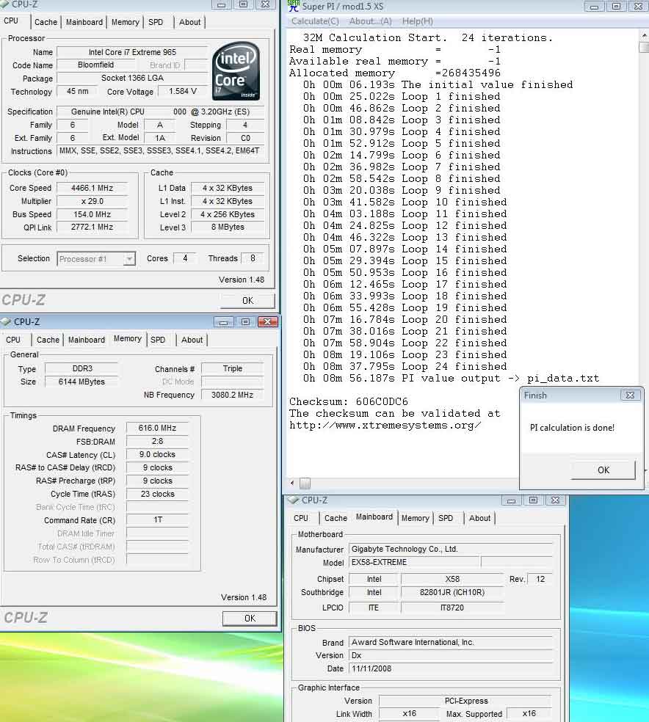649x722 pixels.
Task: Click the Threads value 8
Action: click(253, 258)
